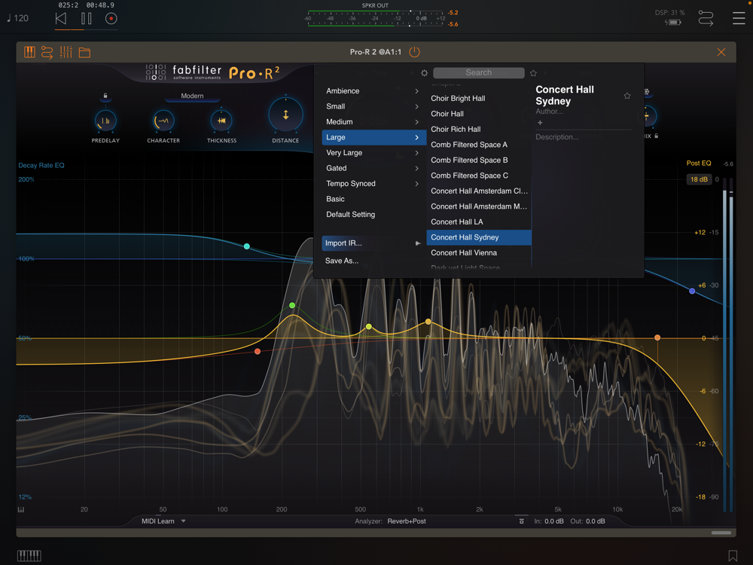Select Concert Hall Amsterdam M... preset
The image size is (753, 565).
[x=479, y=206]
